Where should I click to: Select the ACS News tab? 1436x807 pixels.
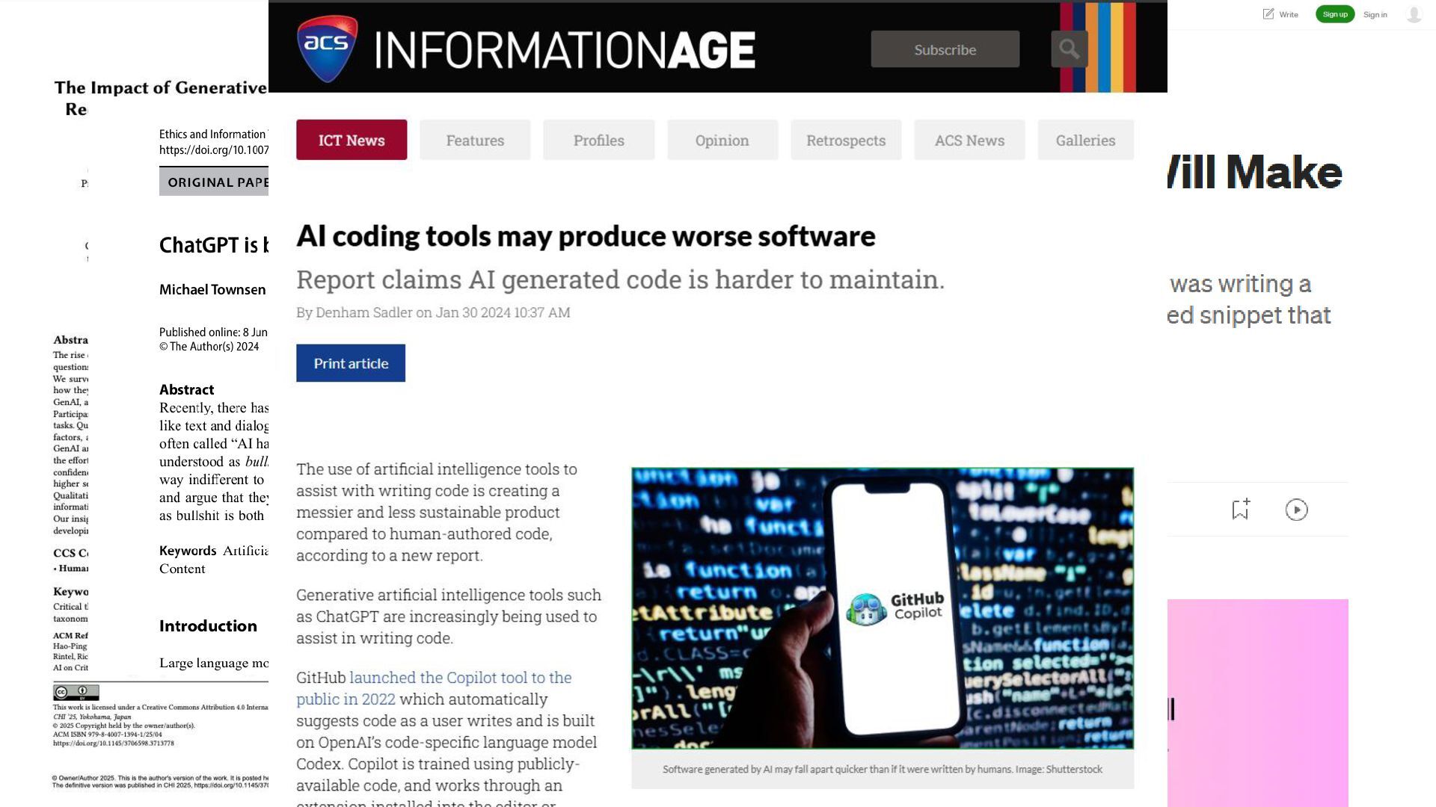click(x=969, y=140)
